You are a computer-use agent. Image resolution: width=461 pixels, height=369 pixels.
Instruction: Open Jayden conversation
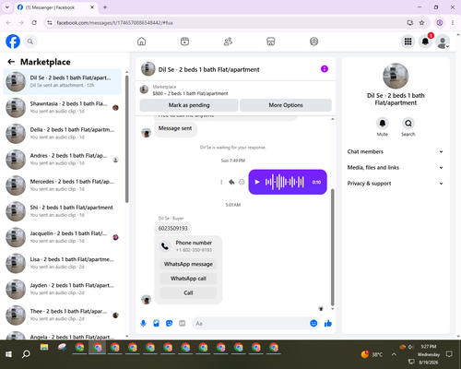[62, 289]
